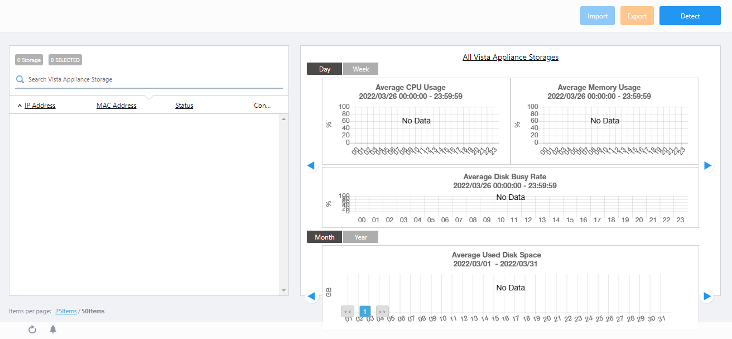Go to next page with >> button
This screenshot has height=339, width=732.
pos(382,312)
